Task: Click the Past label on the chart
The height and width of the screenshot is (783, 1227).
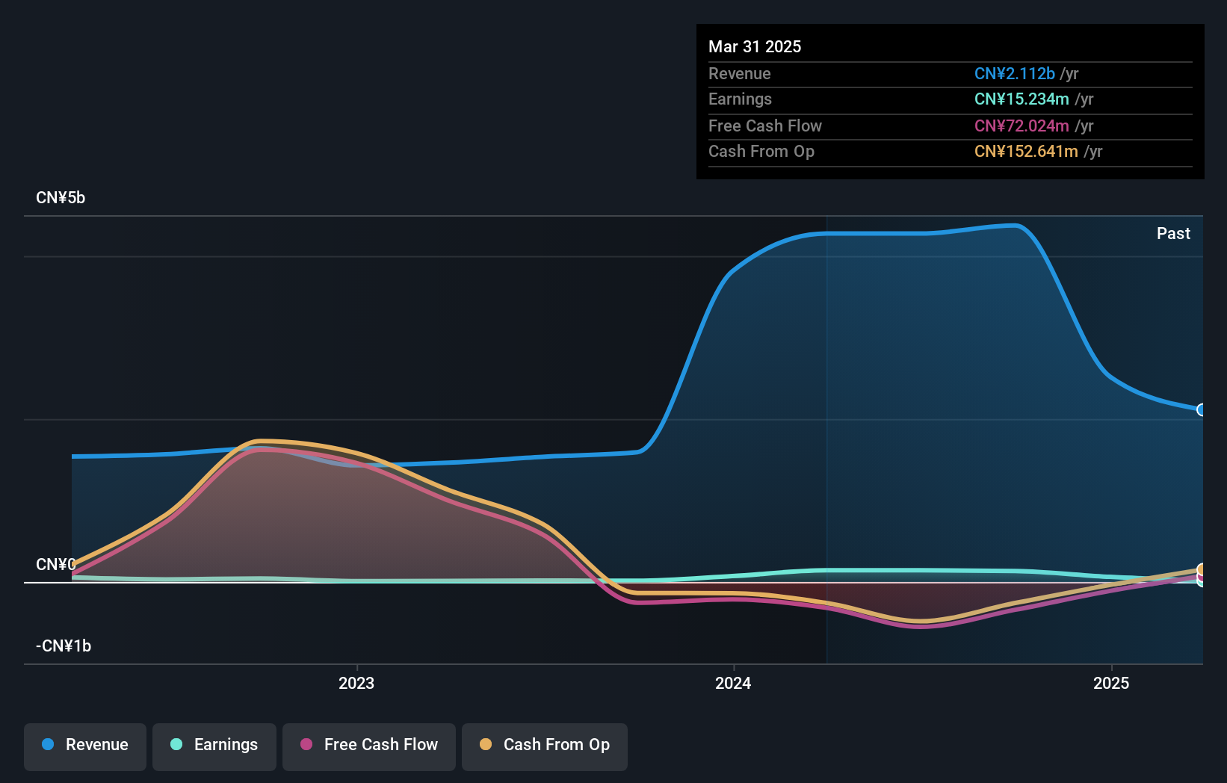Action: tap(1173, 233)
